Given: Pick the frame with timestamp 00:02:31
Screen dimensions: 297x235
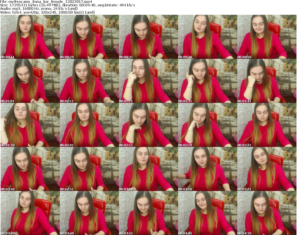Looking at the screenshot, I should tap(267, 125).
